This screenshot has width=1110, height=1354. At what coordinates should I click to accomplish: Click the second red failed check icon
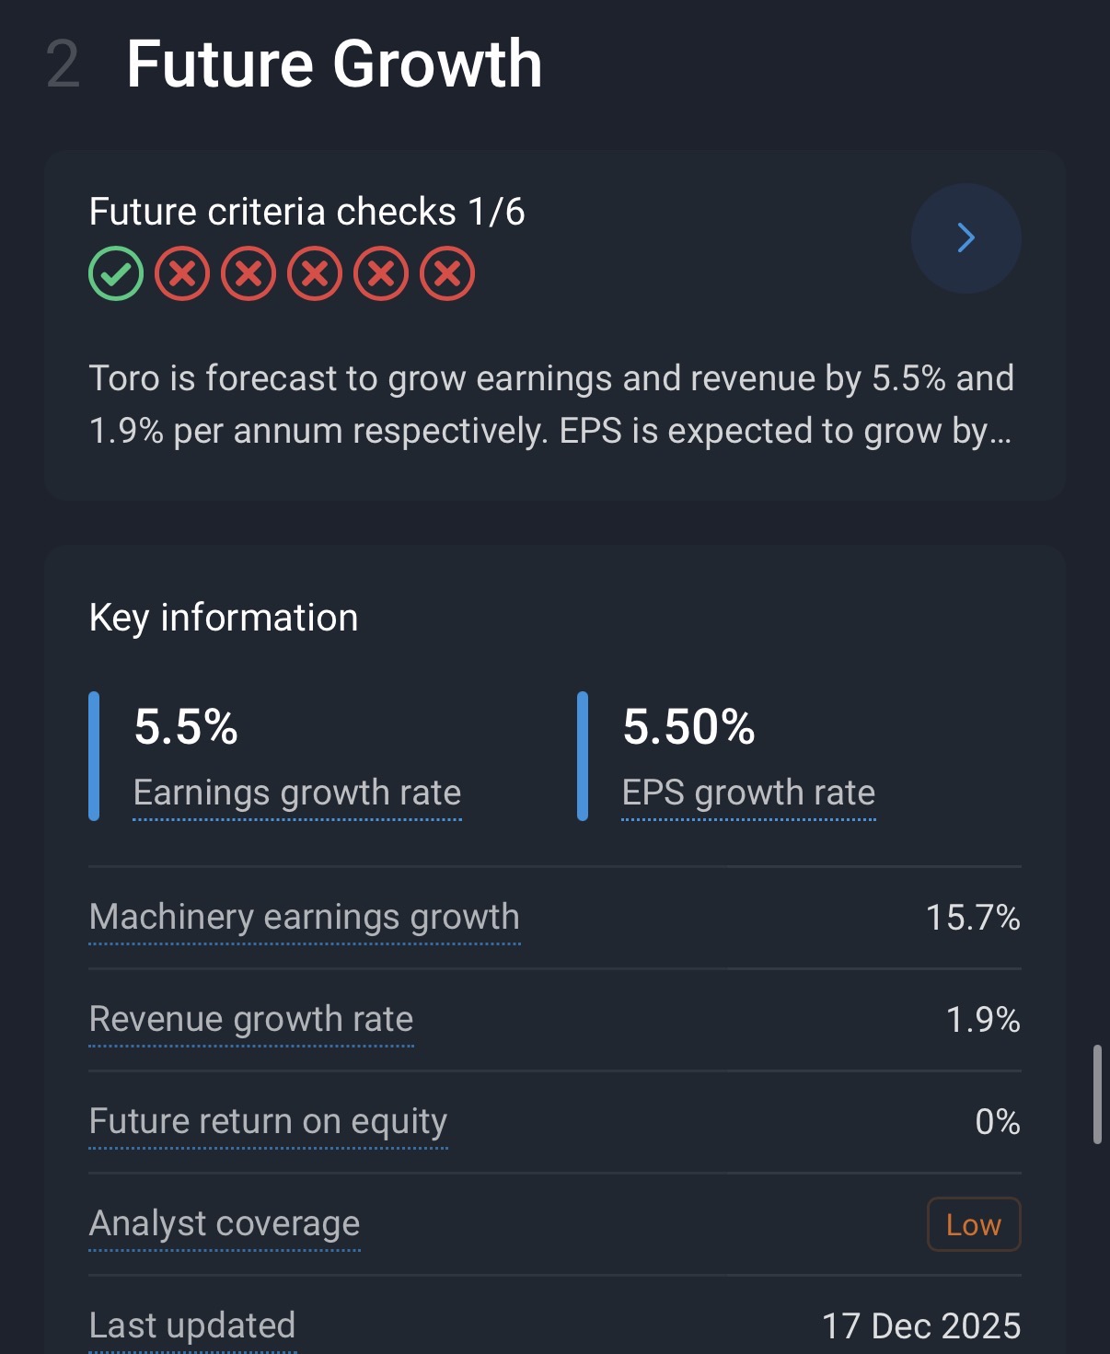pyautogui.click(x=249, y=274)
